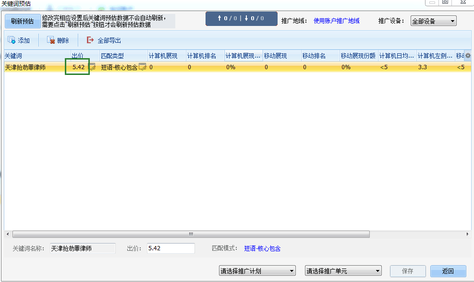The height and width of the screenshot is (282, 474).
Task: Open the 全部设备 device dropdown
Action: tap(433, 21)
